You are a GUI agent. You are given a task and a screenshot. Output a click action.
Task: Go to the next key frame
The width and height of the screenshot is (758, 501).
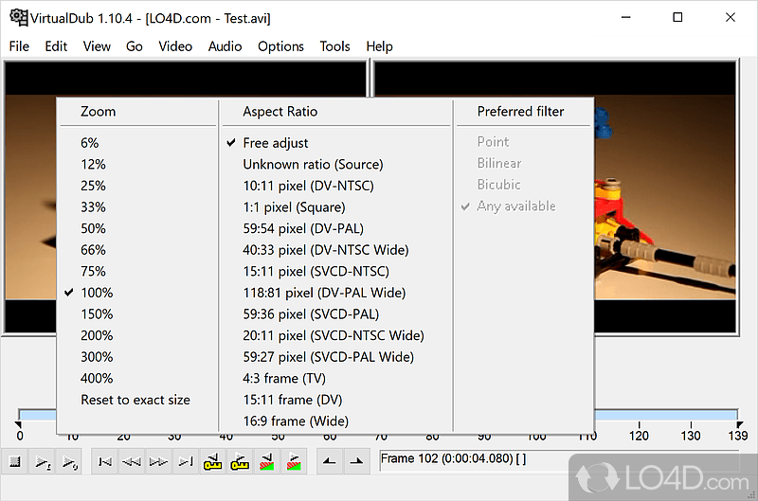tap(240, 462)
